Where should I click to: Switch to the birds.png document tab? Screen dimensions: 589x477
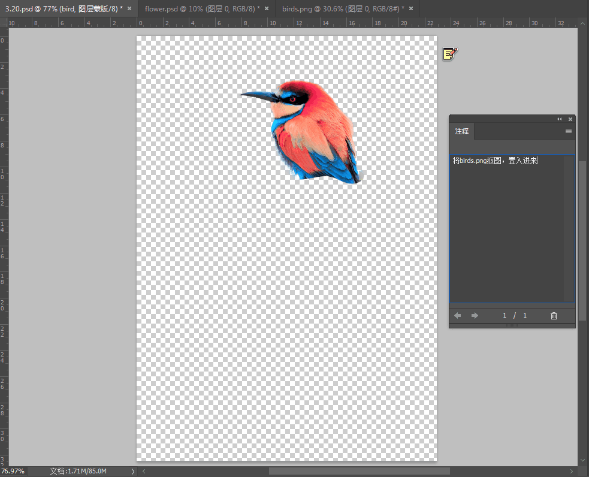[343, 8]
